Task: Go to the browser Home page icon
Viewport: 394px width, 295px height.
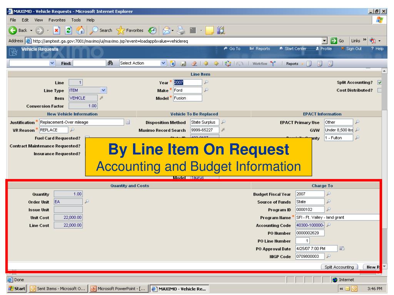Action: click(80, 30)
